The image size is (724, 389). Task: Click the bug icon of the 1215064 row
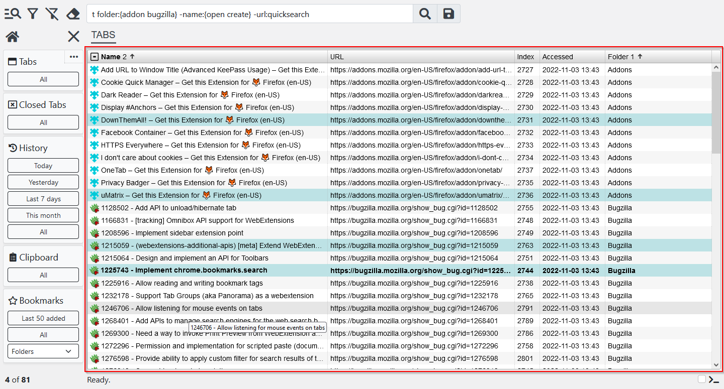[94, 258]
